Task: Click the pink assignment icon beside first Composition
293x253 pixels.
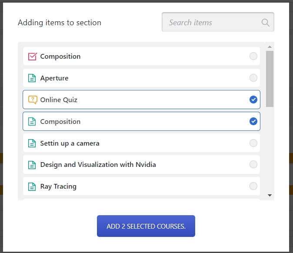Action: pos(32,57)
